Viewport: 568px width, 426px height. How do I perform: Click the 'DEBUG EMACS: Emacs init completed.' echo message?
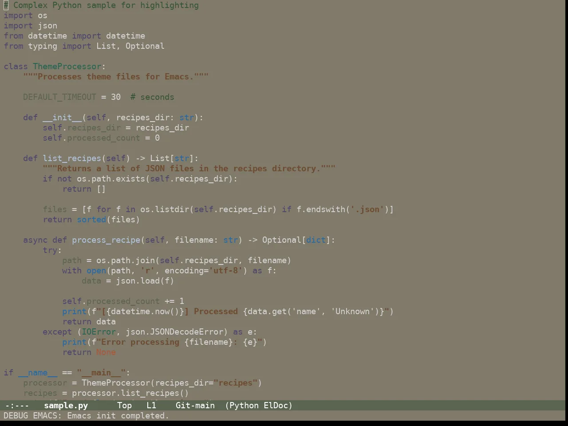(x=86, y=416)
